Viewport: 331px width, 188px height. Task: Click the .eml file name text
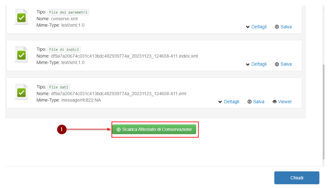pyautogui.click(x=118, y=94)
